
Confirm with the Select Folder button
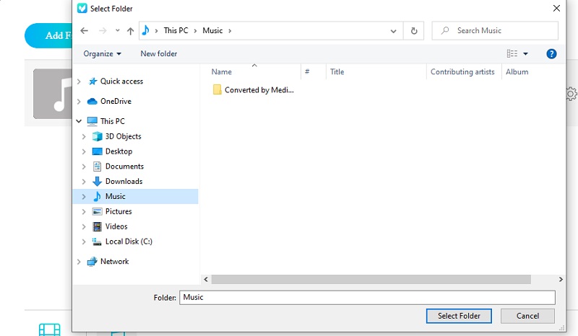tap(459, 316)
